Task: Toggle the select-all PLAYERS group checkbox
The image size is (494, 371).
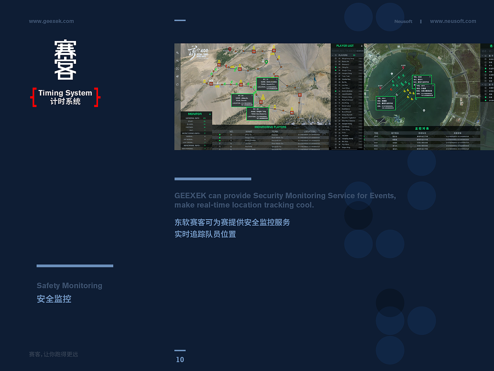Action: (x=336, y=55)
